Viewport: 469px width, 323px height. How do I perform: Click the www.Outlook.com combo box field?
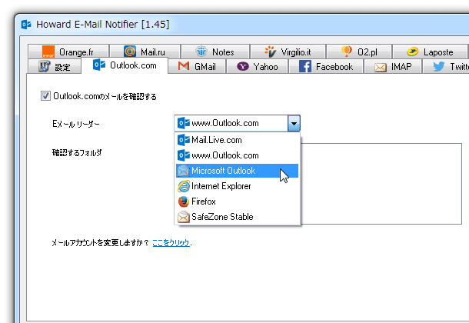(238, 123)
